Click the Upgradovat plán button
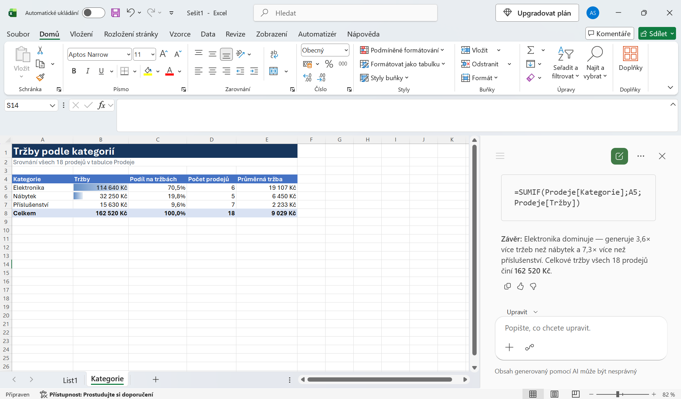The height and width of the screenshot is (399, 681). tap(537, 13)
